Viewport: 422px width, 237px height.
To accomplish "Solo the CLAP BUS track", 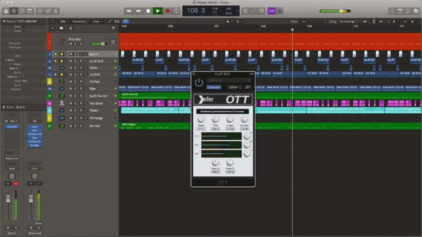I will [x=75, y=61].
